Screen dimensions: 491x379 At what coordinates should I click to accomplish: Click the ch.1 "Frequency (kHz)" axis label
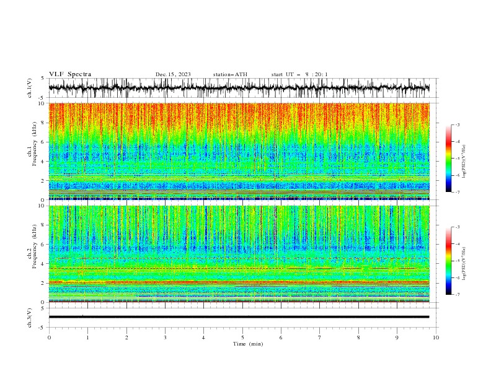[x=35, y=142]
